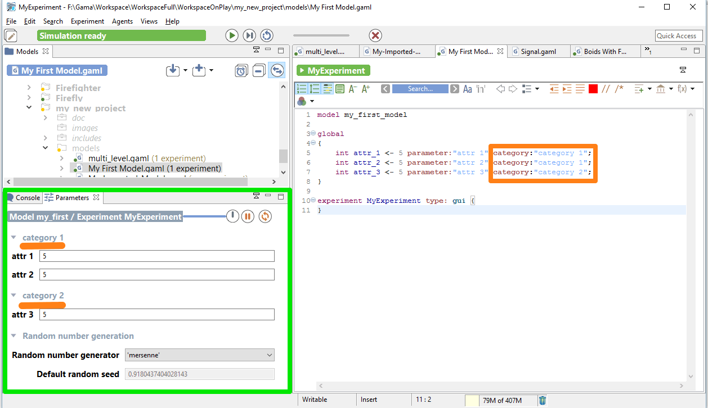Viewport: 708px width, 408px height.
Task: Open the new file dropdown arrow
Action: tap(211, 71)
